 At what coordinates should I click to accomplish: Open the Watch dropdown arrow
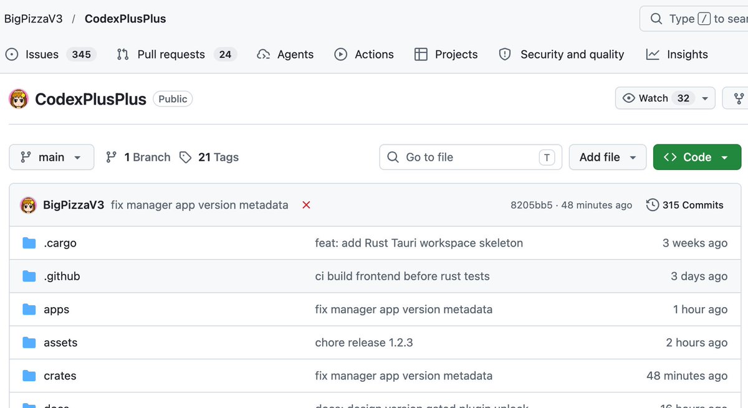pyautogui.click(x=705, y=98)
